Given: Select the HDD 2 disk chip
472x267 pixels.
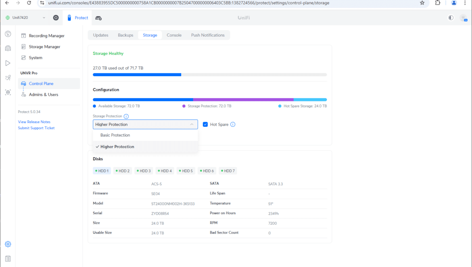Looking at the screenshot, I should (123, 171).
